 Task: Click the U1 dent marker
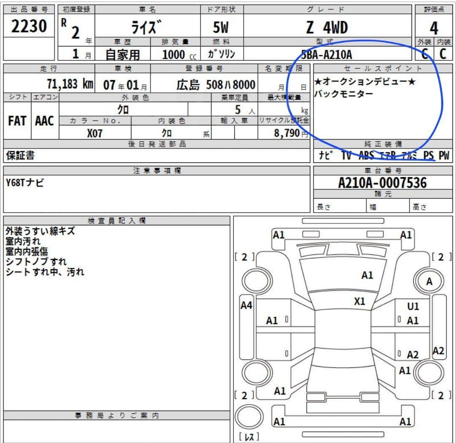click(x=413, y=307)
